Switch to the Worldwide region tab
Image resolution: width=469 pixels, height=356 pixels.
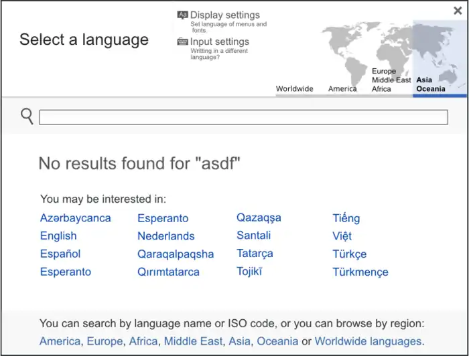[x=294, y=88]
